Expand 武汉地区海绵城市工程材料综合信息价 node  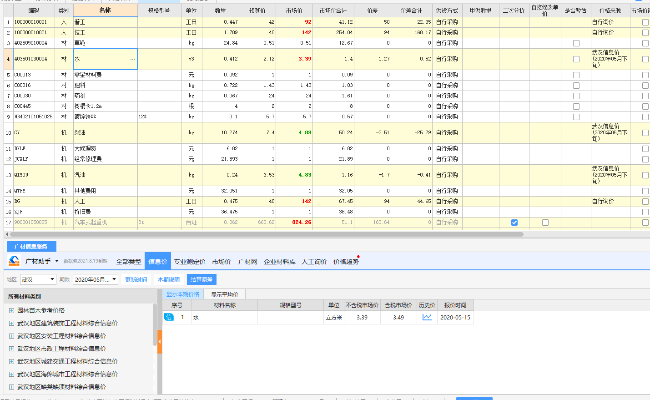point(11,374)
